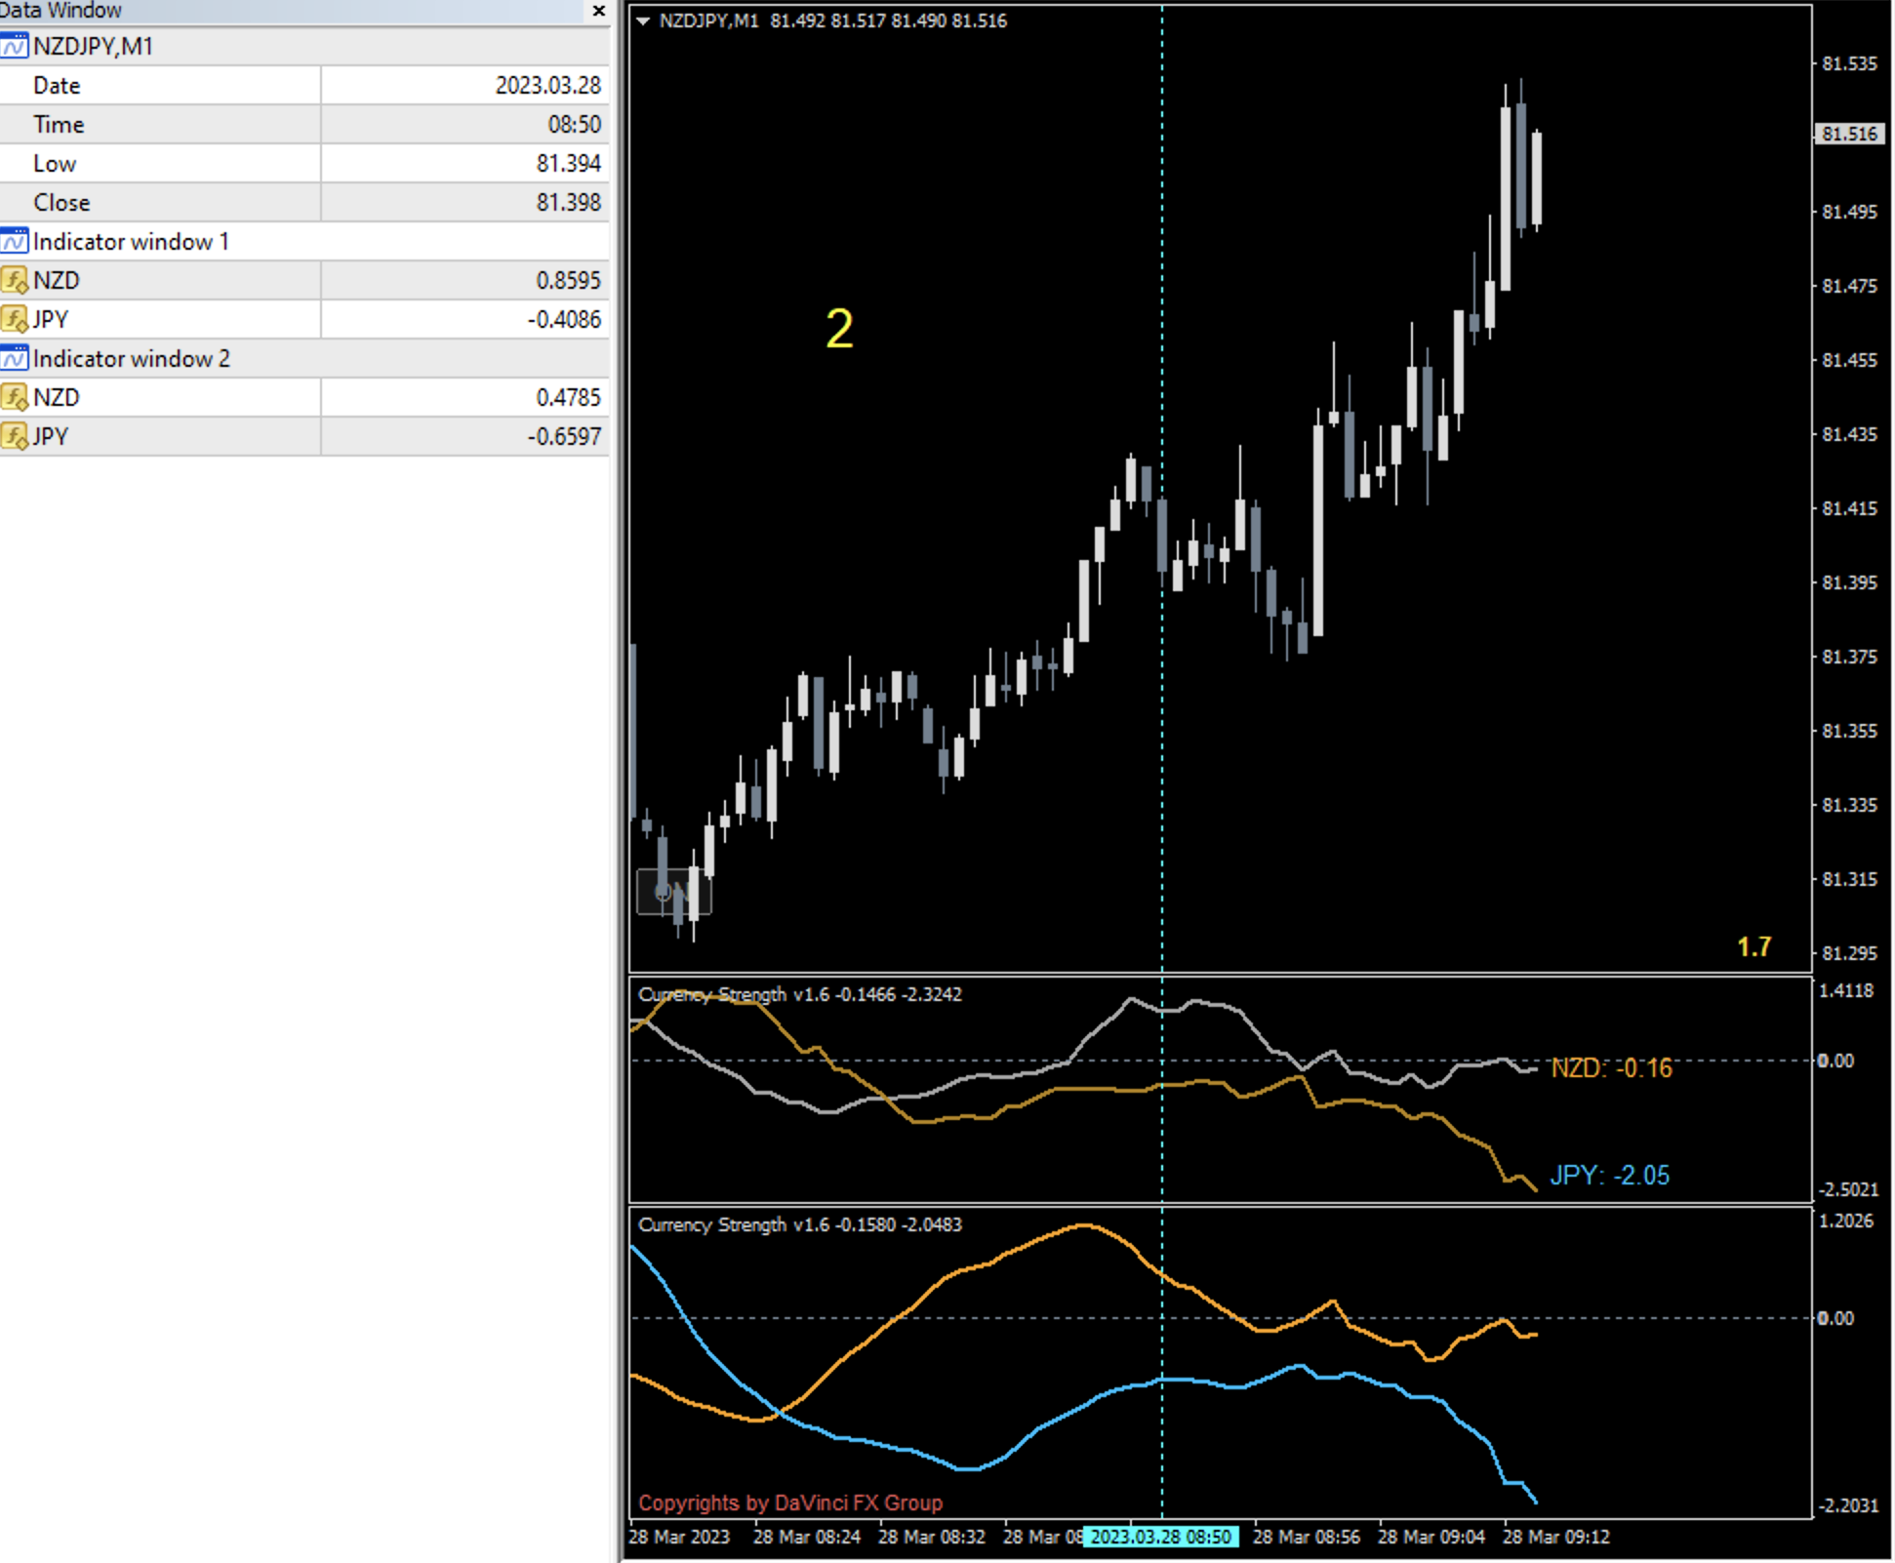Click NZD indicator icon under Indicator window 1
The height and width of the screenshot is (1563, 1895).
[15, 281]
